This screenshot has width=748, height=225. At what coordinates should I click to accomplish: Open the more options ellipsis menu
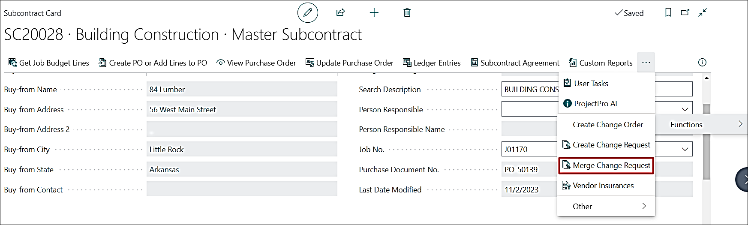tap(646, 63)
